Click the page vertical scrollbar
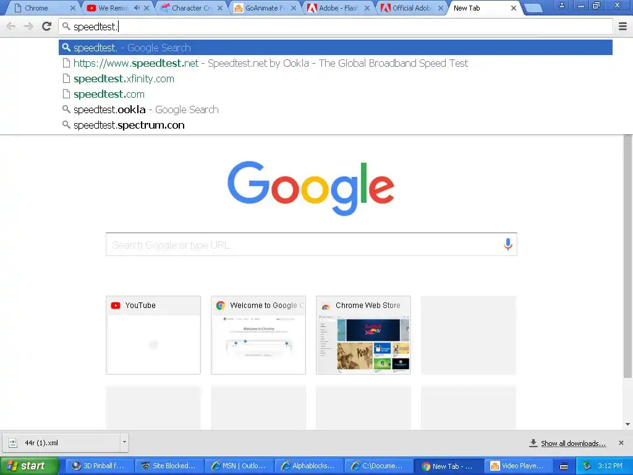 click(627, 257)
